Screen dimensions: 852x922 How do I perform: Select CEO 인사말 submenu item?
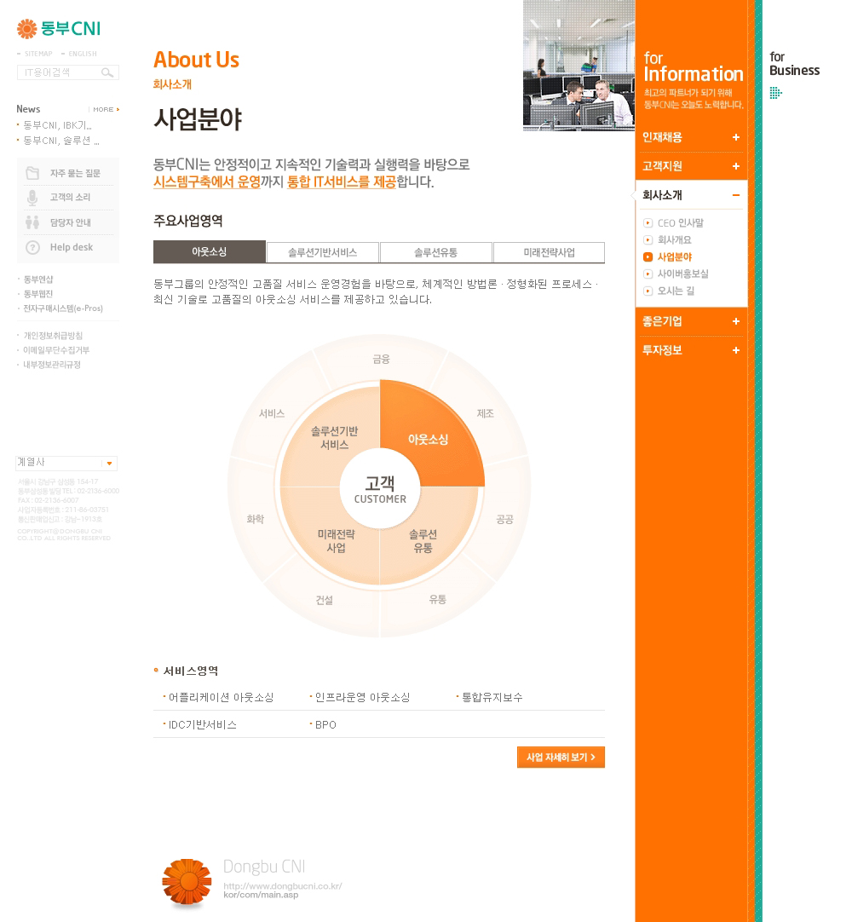680,223
